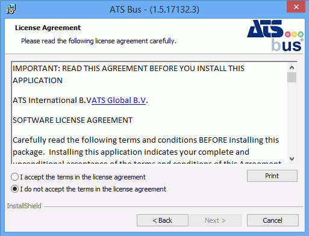Click the License Agreement heading
The image size is (309, 236).
click(48, 28)
